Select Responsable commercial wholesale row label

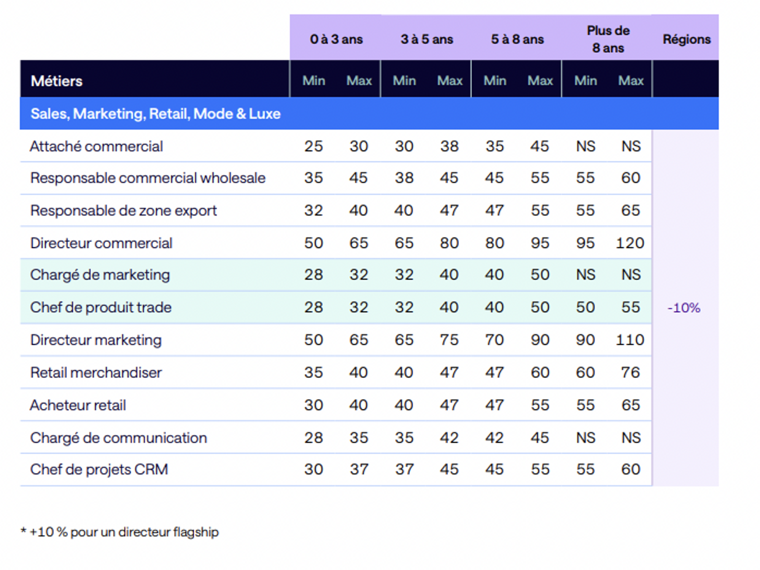pos(148,178)
